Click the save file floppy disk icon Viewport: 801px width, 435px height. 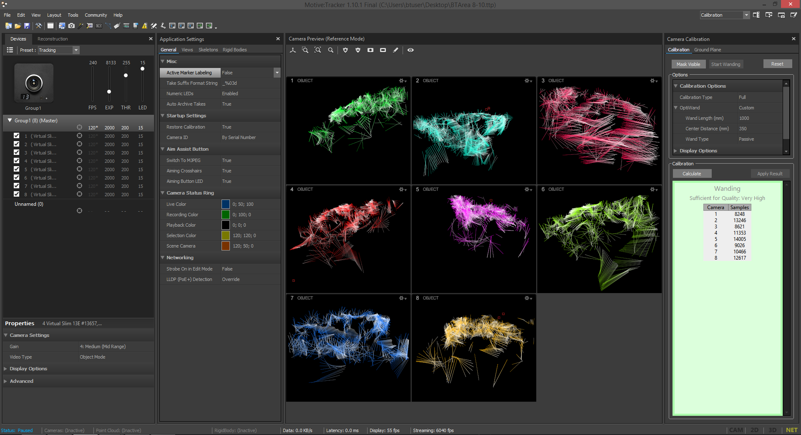(27, 26)
